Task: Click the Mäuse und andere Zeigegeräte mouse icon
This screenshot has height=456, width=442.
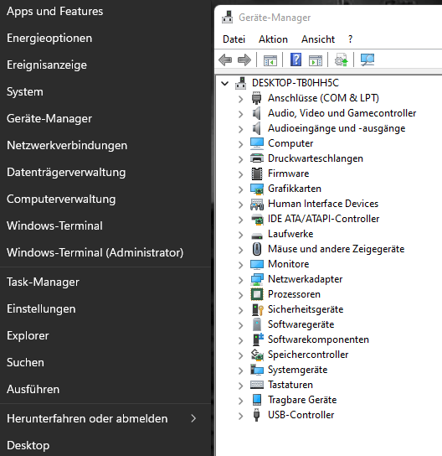Action: tap(257, 249)
